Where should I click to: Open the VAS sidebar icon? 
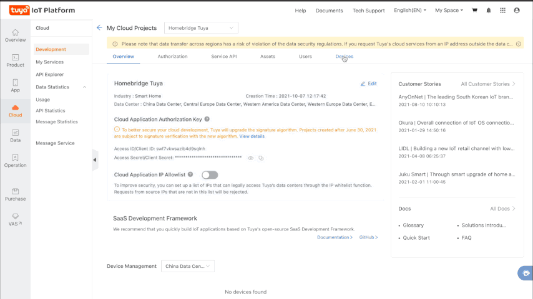(16, 220)
